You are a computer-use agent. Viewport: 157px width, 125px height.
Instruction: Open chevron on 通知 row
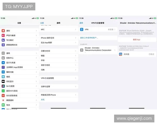tap(36, 31)
